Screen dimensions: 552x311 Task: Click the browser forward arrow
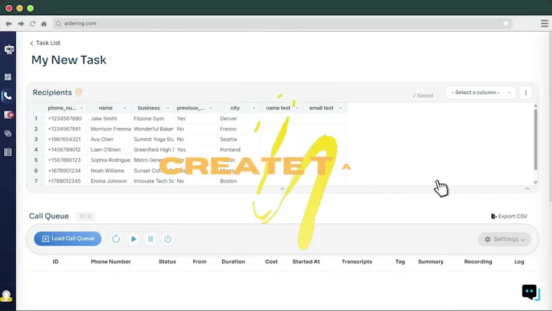tap(21, 23)
